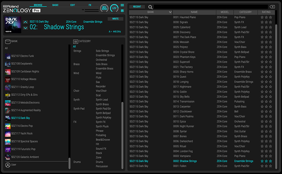
Task: Toggle the RECENT filter button
Action: tap(137, 7)
